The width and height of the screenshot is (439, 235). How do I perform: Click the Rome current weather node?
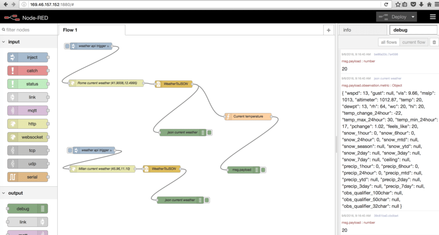[x=106, y=83]
